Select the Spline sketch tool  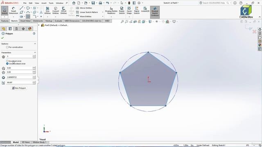click(34, 8)
